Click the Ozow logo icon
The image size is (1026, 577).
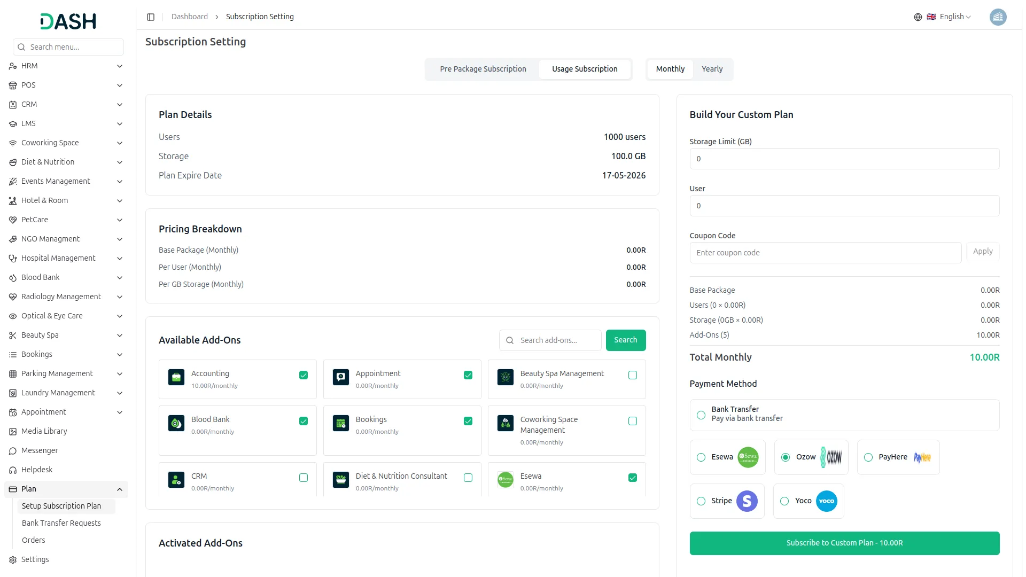[831, 457]
